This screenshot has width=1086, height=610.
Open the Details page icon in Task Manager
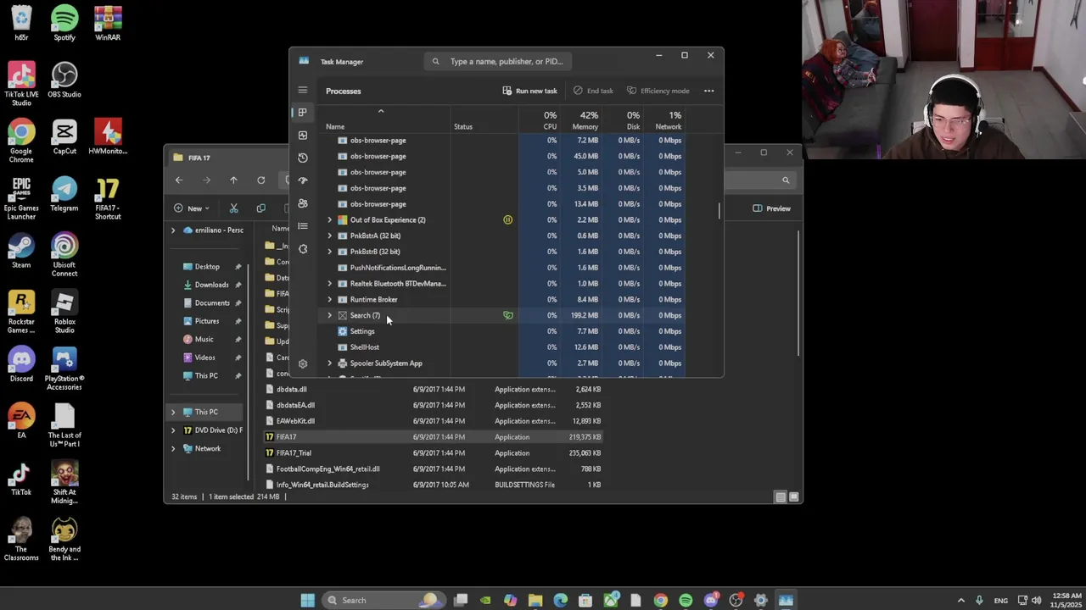point(302,226)
